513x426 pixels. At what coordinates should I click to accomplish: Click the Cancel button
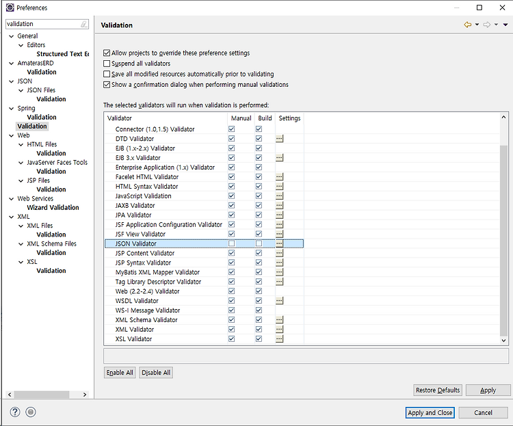(483, 412)
